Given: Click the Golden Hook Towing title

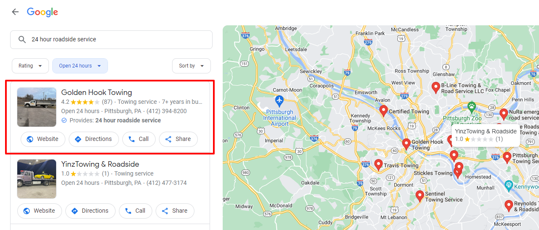Looking at the screenshot, I should coord(97,92).
